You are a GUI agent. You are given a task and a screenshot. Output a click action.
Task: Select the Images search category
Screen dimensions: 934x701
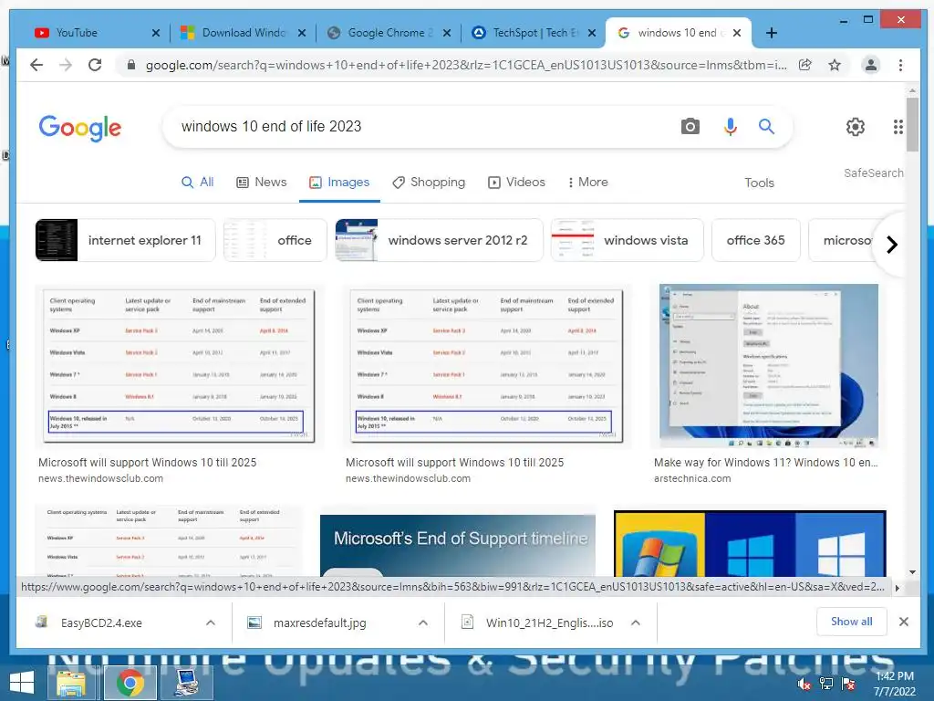tap(339, 183)
